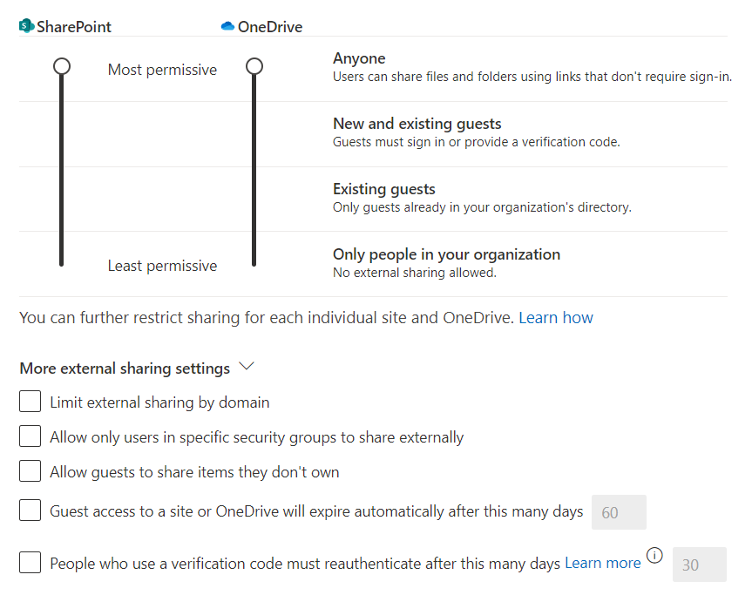Open the "Learn how" link
The image size is (752, 595).
tap(555, 317)
